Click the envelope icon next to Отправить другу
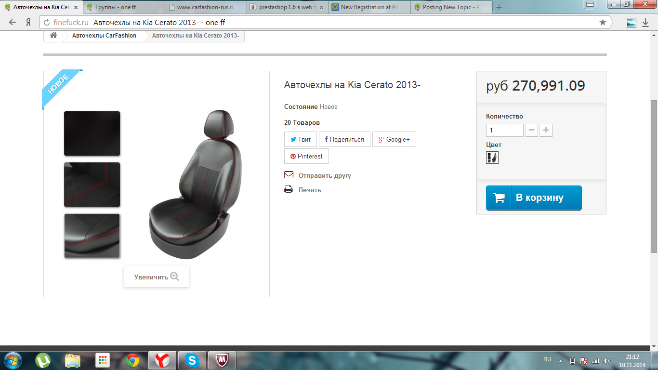The height and width of the screenshot is (370, 658). tap(289, 175)
